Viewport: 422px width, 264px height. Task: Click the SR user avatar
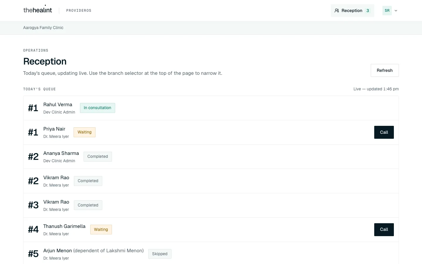pyautogui.click(x=387, y=11)
